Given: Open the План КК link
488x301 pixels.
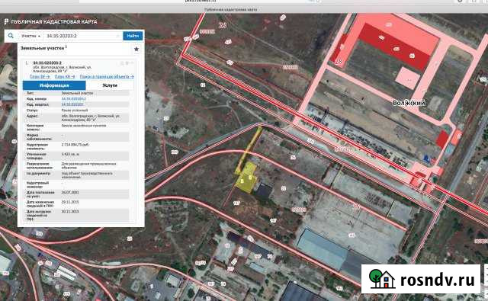Looking at the screenshot, I should [x=65, y=76].
